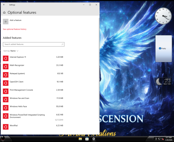This screenshot has width=174, height=142.
Task: Select Windows Hello Face entry text
Action: (18, 106)
